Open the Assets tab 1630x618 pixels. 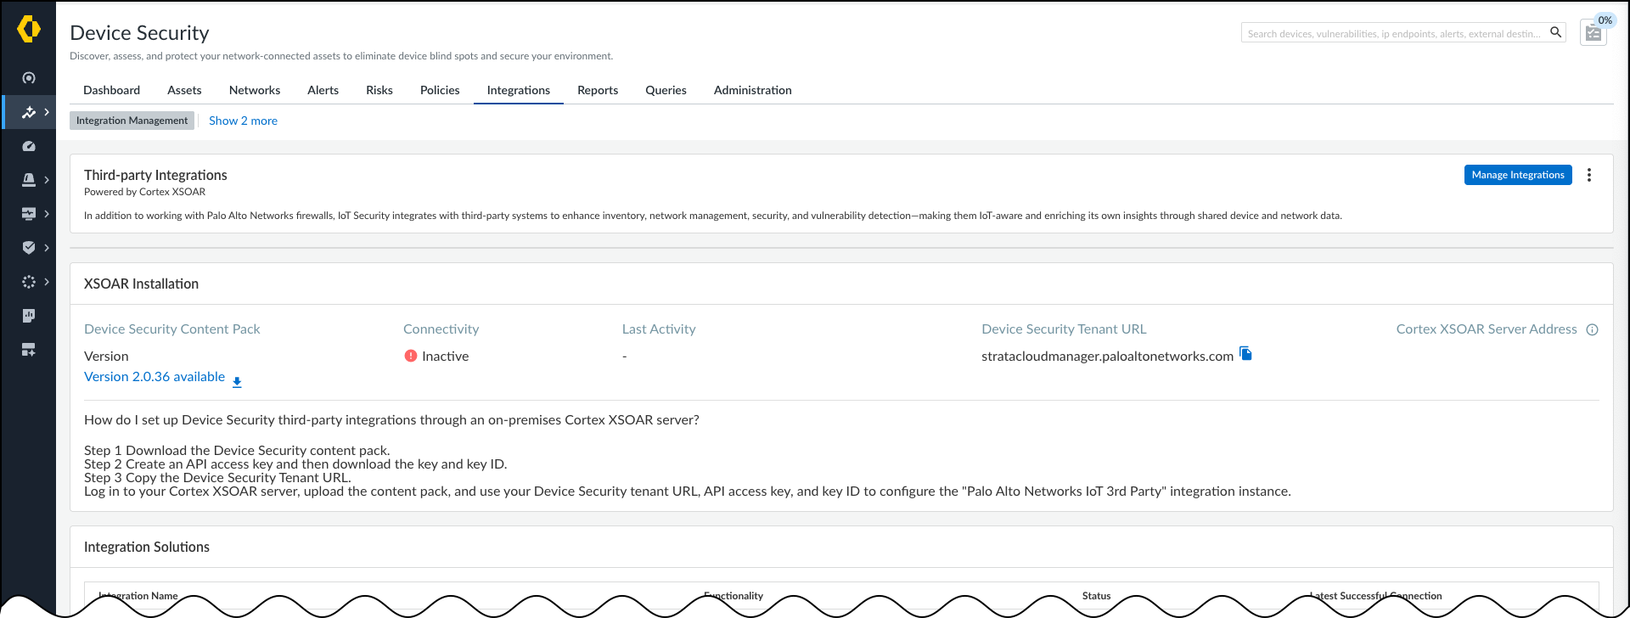(184, 90)
